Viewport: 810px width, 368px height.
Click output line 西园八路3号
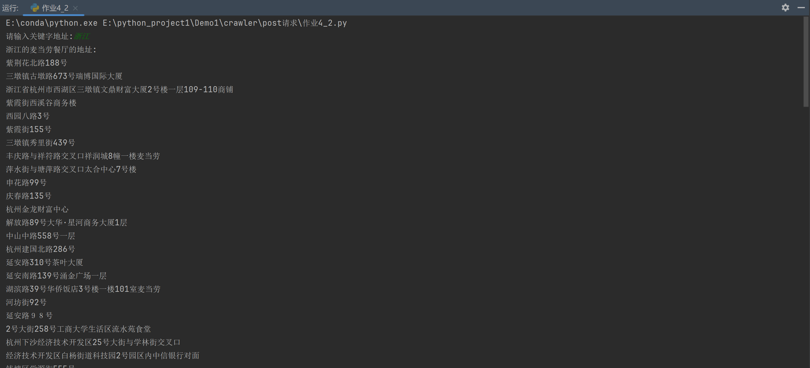[x=28, y=116]
